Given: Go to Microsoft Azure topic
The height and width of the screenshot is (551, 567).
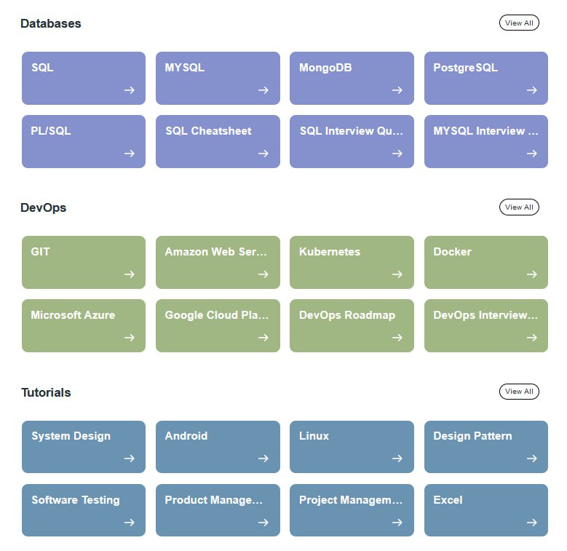Looking at the screenshot, I should pos(83,325).
